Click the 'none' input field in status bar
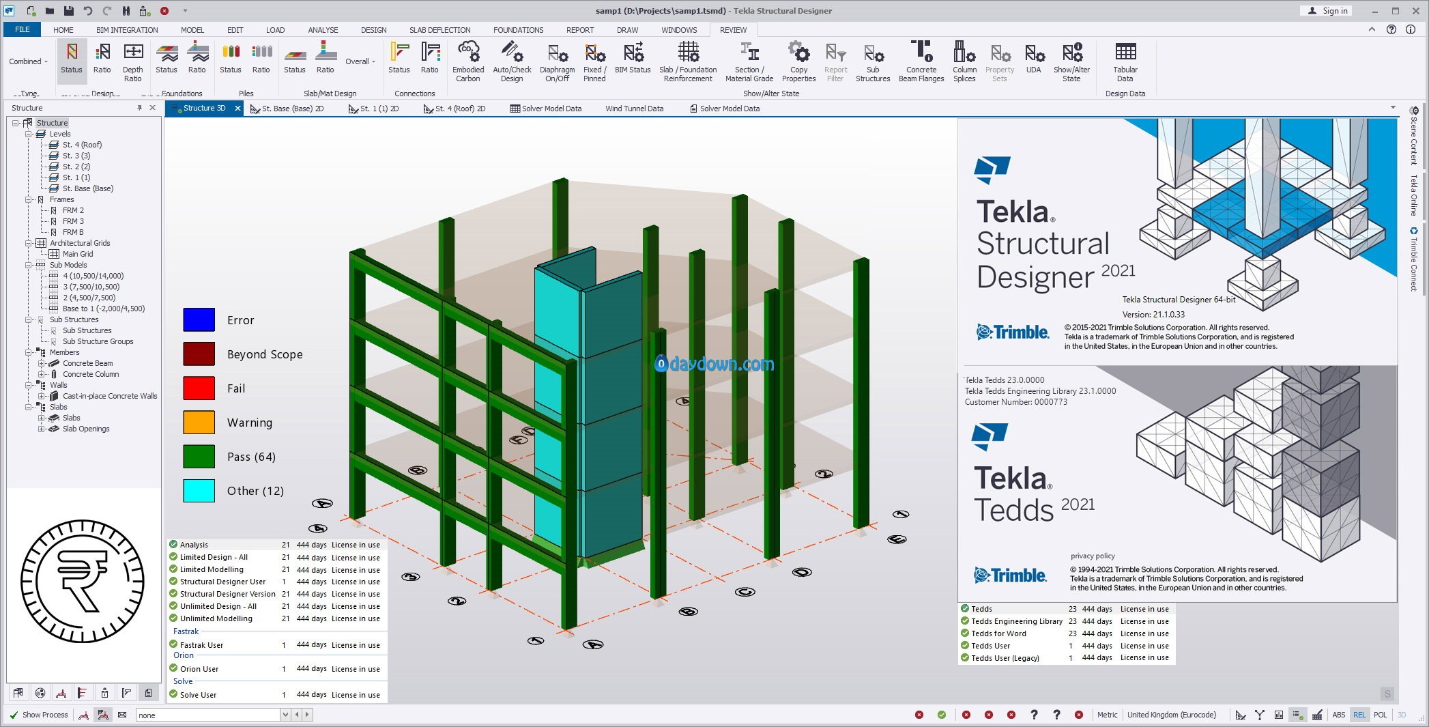The width and height of the screenshot is (1429, 727). pyautogui.click(x=207, y=715)
